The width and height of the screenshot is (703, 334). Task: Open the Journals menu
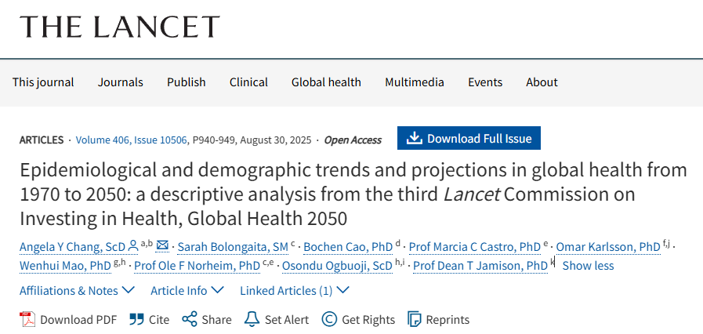(x=121, y=82)
